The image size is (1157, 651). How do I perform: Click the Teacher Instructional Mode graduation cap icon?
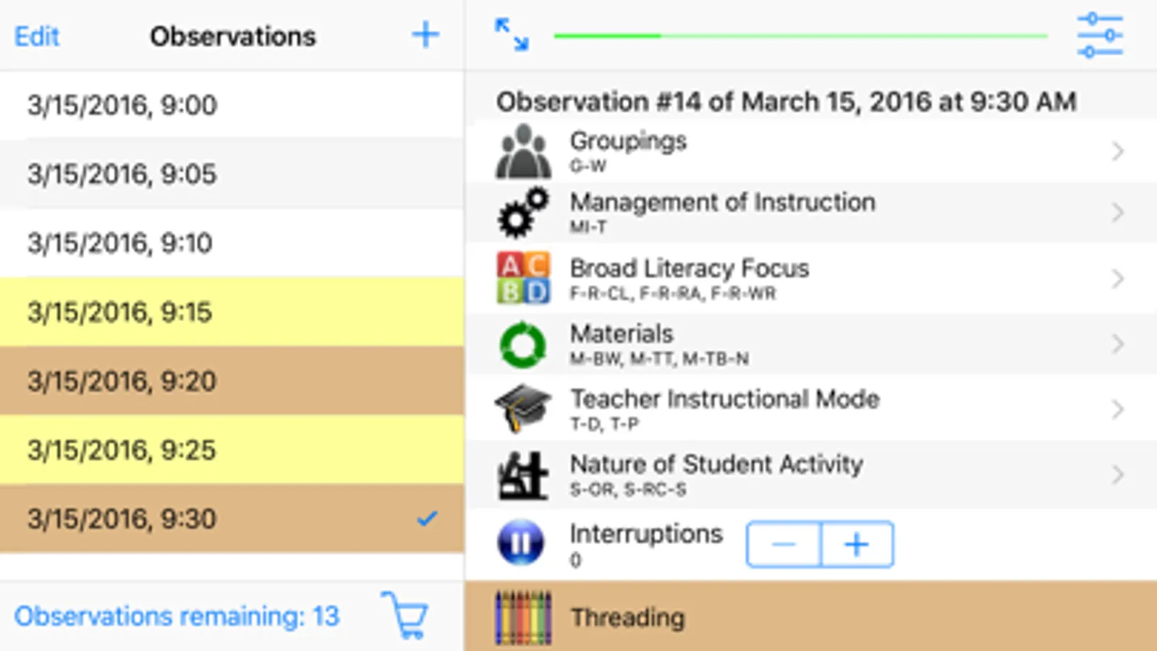[x=523, y=409]
